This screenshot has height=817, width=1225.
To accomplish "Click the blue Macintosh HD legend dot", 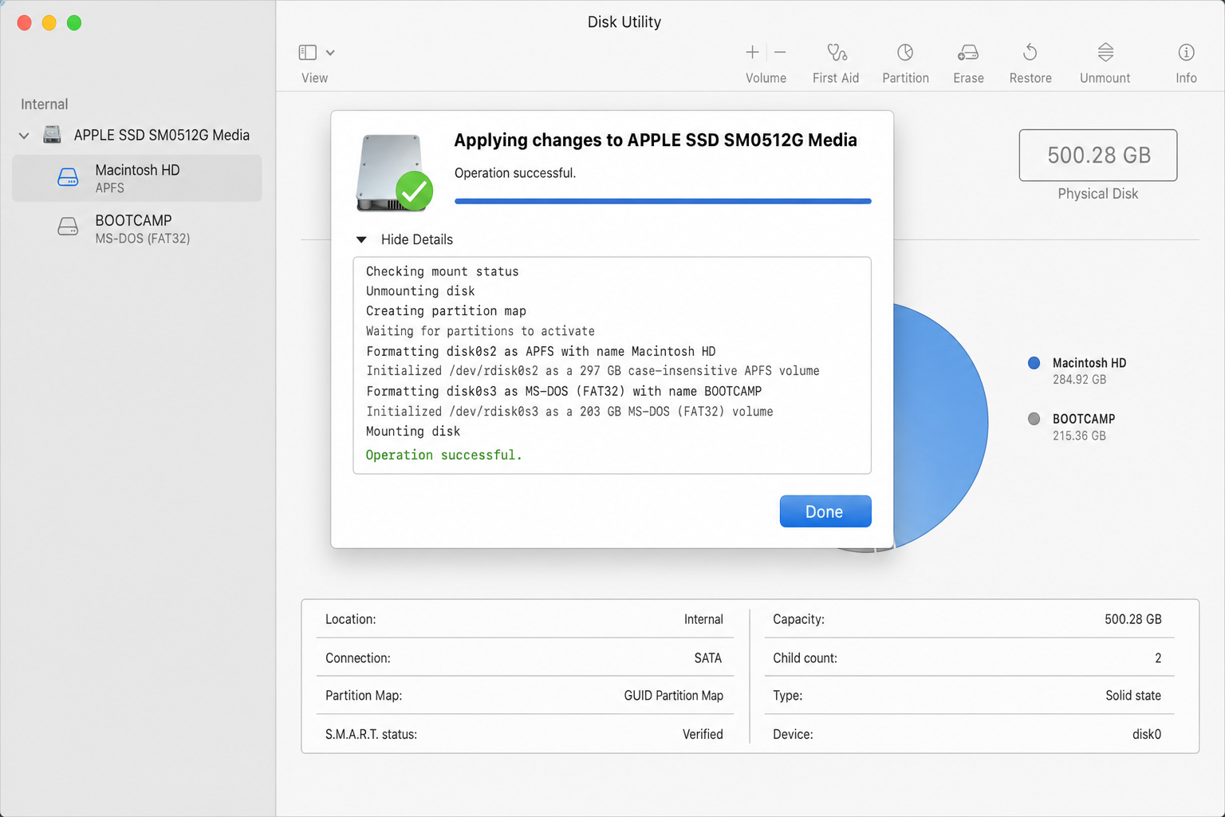I will tap(1034, 363).
